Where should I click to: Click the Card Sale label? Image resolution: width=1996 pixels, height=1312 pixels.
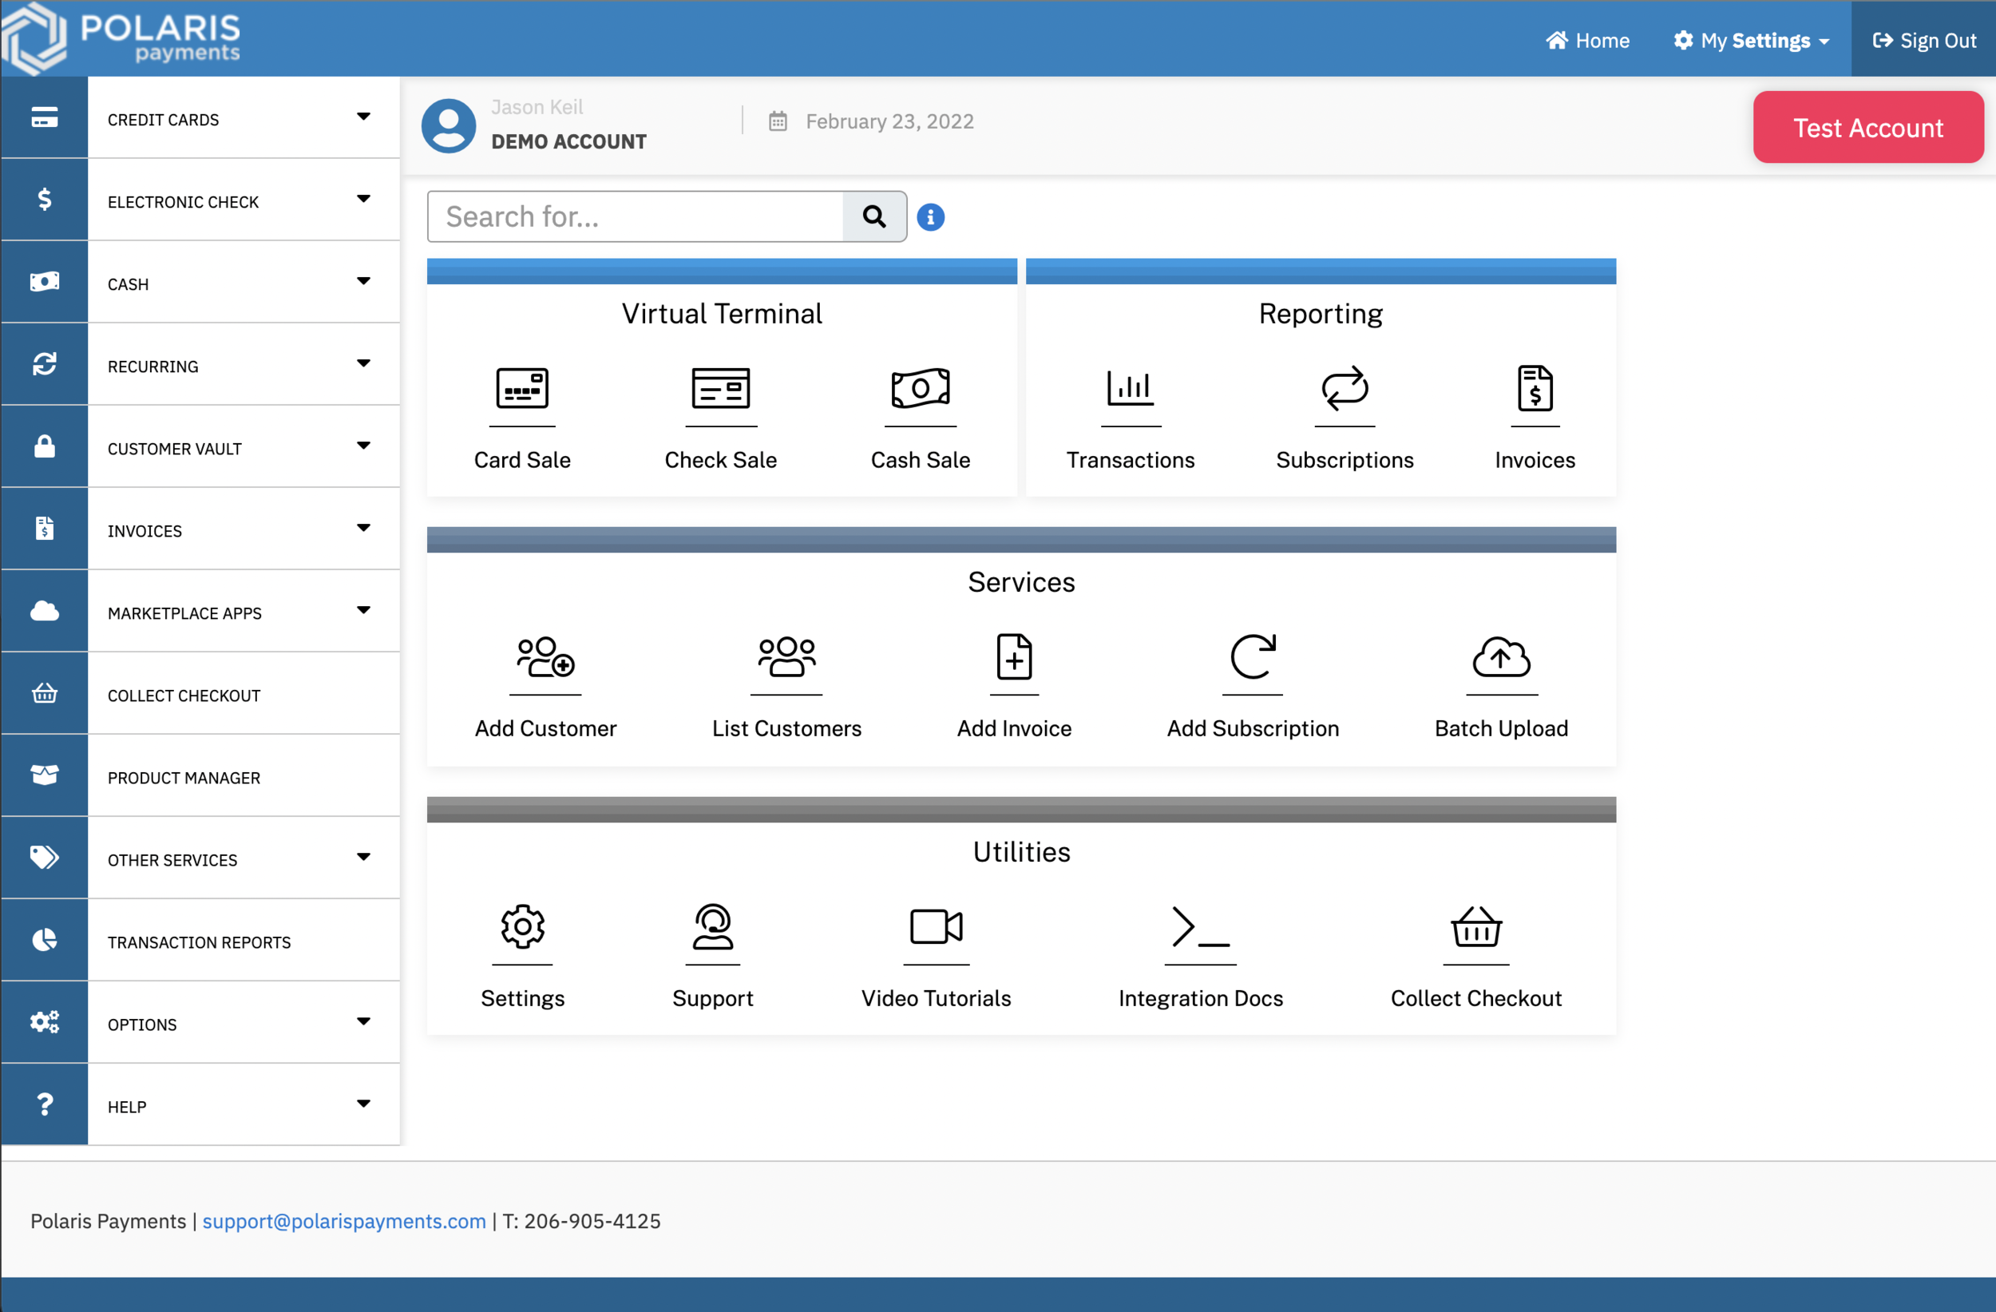(521, 460)
